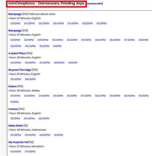Choose 06:45PM showtime for Rampage Platinum Suite

click(58, 23)
